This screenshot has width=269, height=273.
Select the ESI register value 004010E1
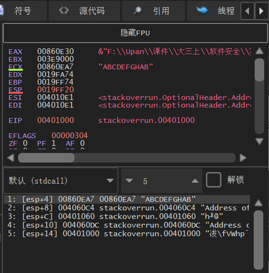pyautogui.click(x=56, y=97)
